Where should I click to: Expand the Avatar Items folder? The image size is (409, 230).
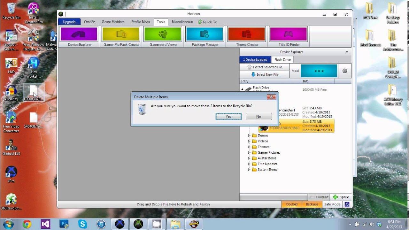(x=249, y=158)
